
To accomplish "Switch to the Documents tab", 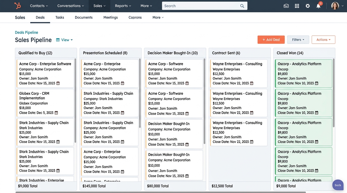I will pyautogui.click(x=84, y=17).
